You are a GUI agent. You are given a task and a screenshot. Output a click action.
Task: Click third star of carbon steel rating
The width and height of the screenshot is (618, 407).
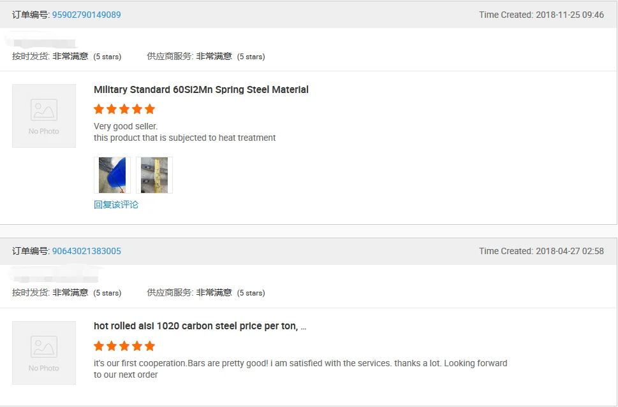click(x=124, y=346)
